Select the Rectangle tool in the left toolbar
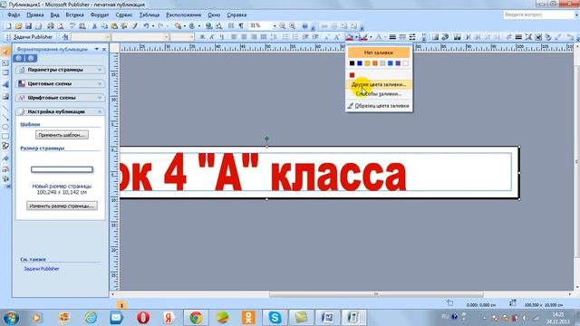This screenshot has width=580, height=326. [5, 137]
